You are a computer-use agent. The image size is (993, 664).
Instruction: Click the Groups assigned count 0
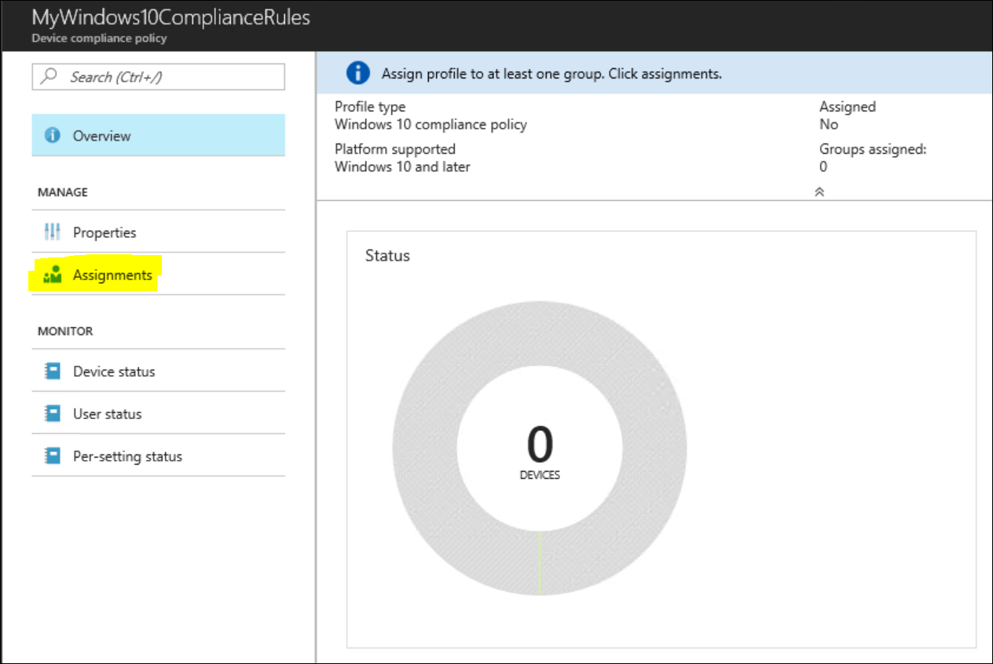click(x=823, y=166)
